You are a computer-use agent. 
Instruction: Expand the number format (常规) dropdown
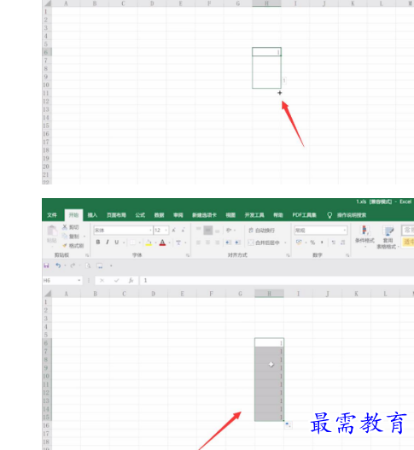tap(344, 231)
